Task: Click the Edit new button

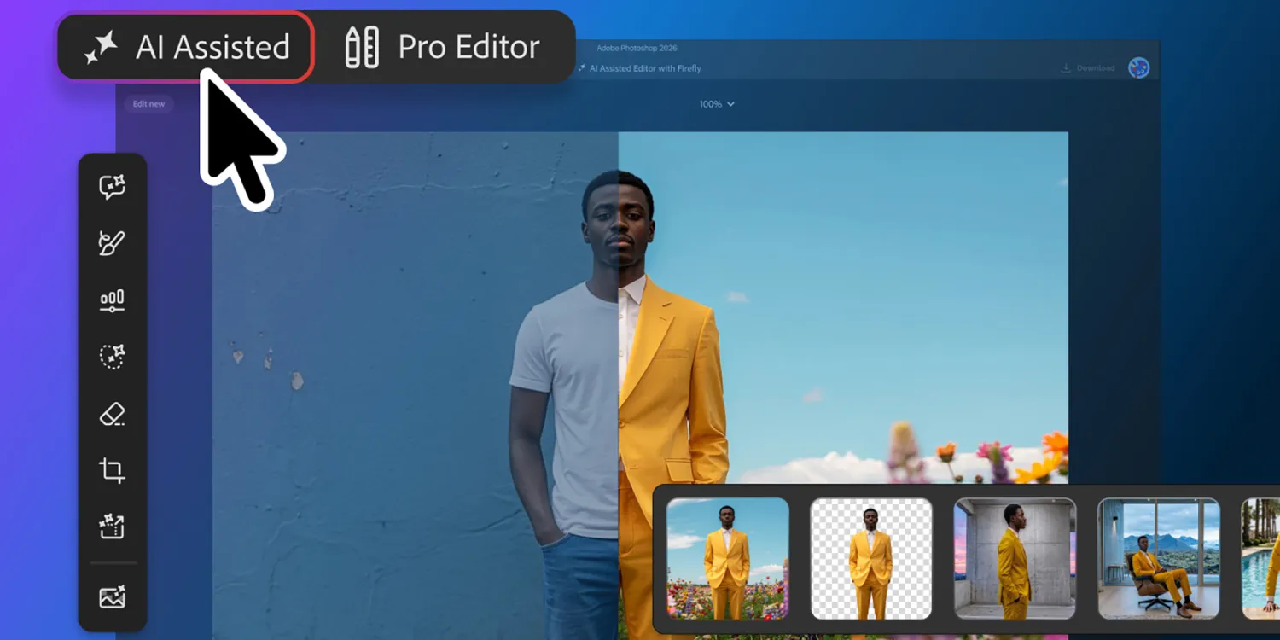Action: (x=148, y=104)
